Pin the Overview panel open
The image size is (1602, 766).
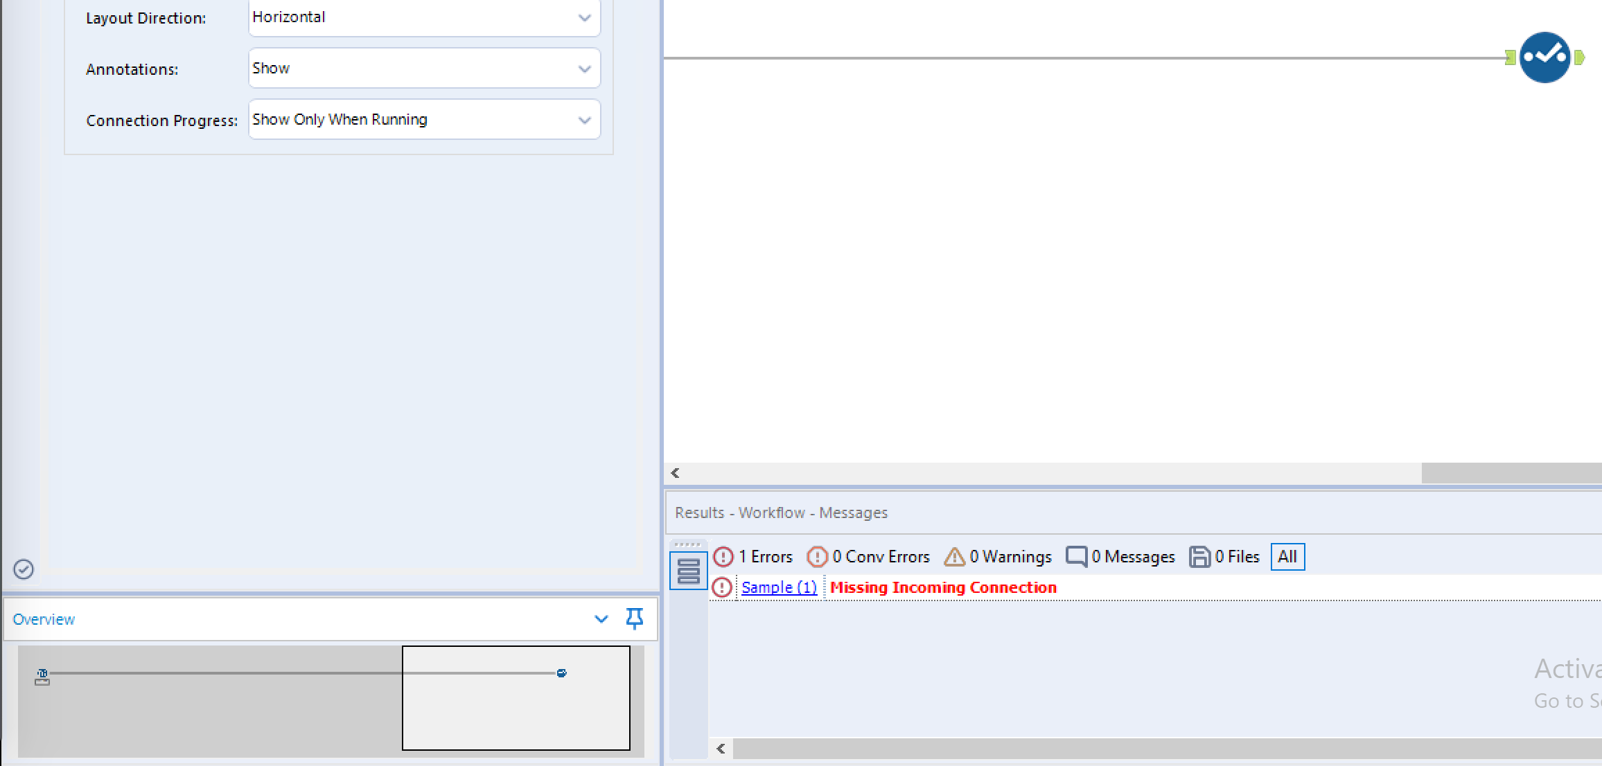(x=633, y=618)
